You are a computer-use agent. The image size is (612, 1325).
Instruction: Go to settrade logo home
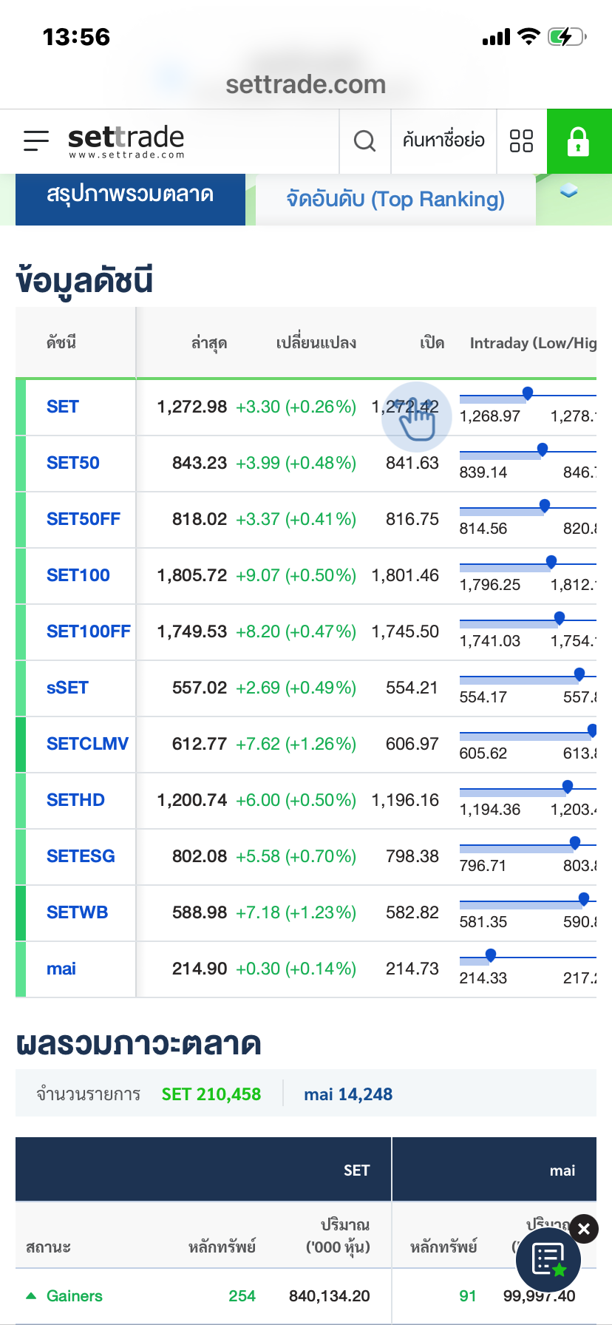coord(126,140)
